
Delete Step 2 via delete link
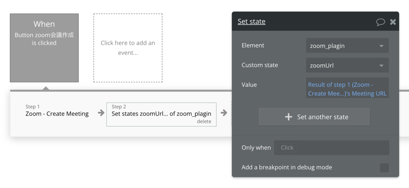[204, 122]
